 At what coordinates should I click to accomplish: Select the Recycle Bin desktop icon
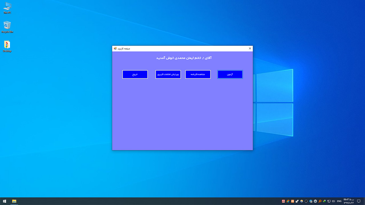pyautogui.click(x=7, y=27)
